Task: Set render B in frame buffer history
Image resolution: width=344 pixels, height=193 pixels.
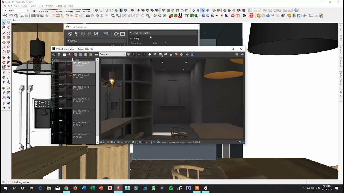Action: tap(86, 54)
